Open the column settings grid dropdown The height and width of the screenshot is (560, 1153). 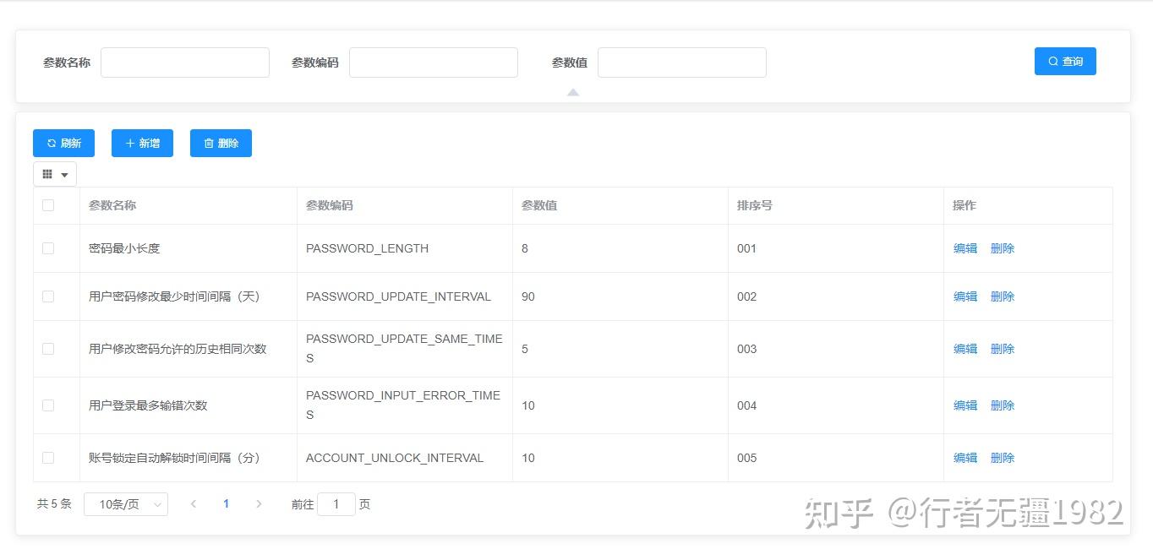point(55,174)
